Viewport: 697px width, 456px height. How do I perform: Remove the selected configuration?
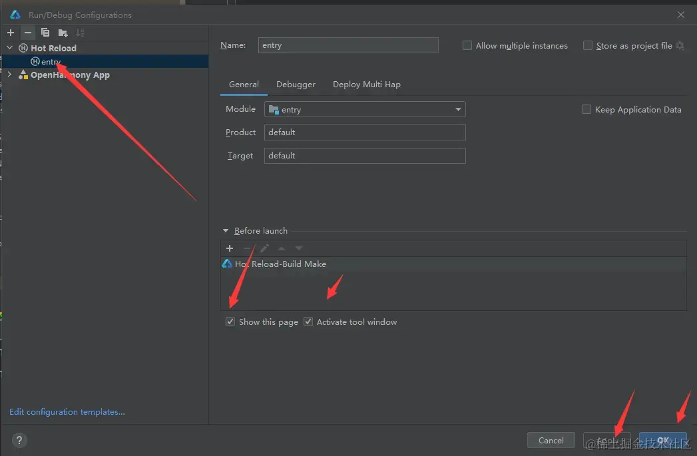pyautogui.click(x=27, y=33)
